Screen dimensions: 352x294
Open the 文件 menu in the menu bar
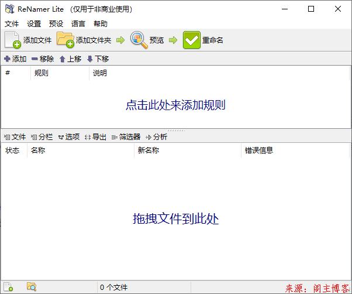12,23
